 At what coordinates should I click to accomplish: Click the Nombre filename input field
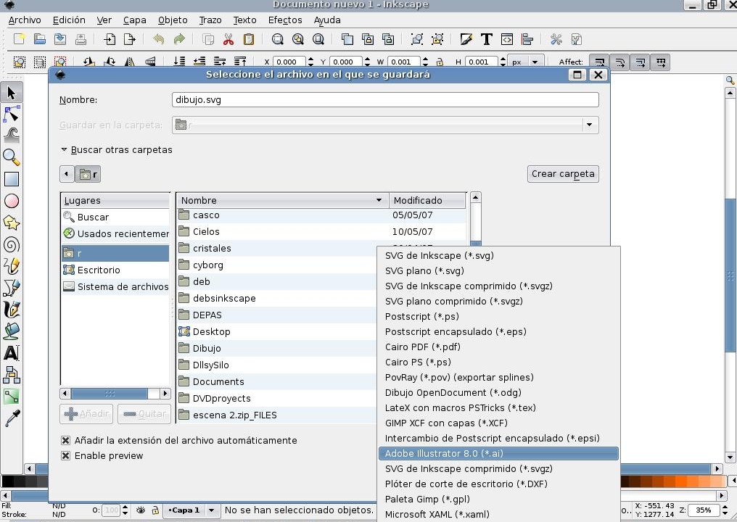pyautogui.click(x=385, y=99)
